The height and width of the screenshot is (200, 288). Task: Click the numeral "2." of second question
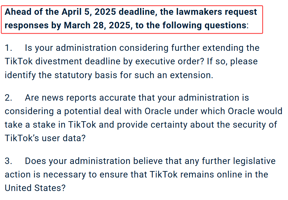(x=8, y=98)
